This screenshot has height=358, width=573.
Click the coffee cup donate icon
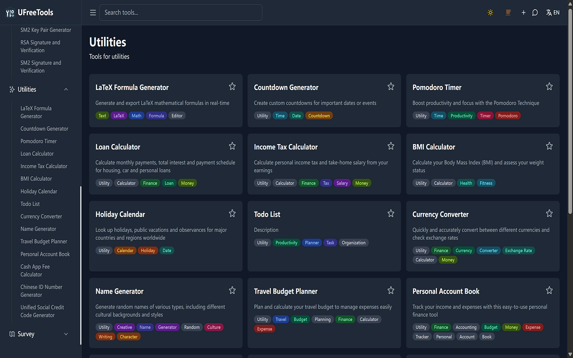(x=508, y=13)
